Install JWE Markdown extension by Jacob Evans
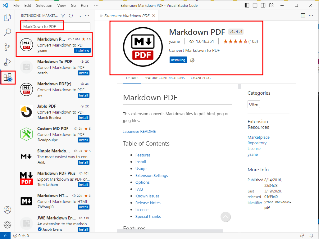The width and height of the screenshot is (319, 239). tap(84, 229)
